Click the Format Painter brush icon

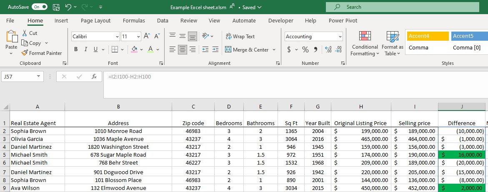point(25,53)
